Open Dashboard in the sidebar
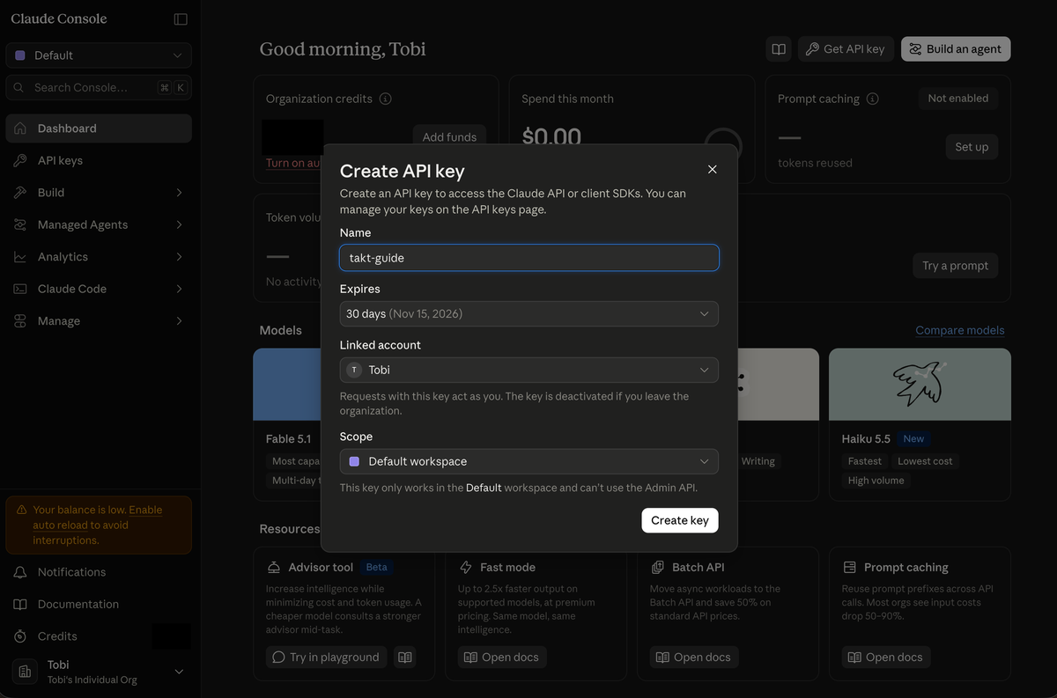The height and width of the screenshot is (698, 1057). [x=99, y=129]
